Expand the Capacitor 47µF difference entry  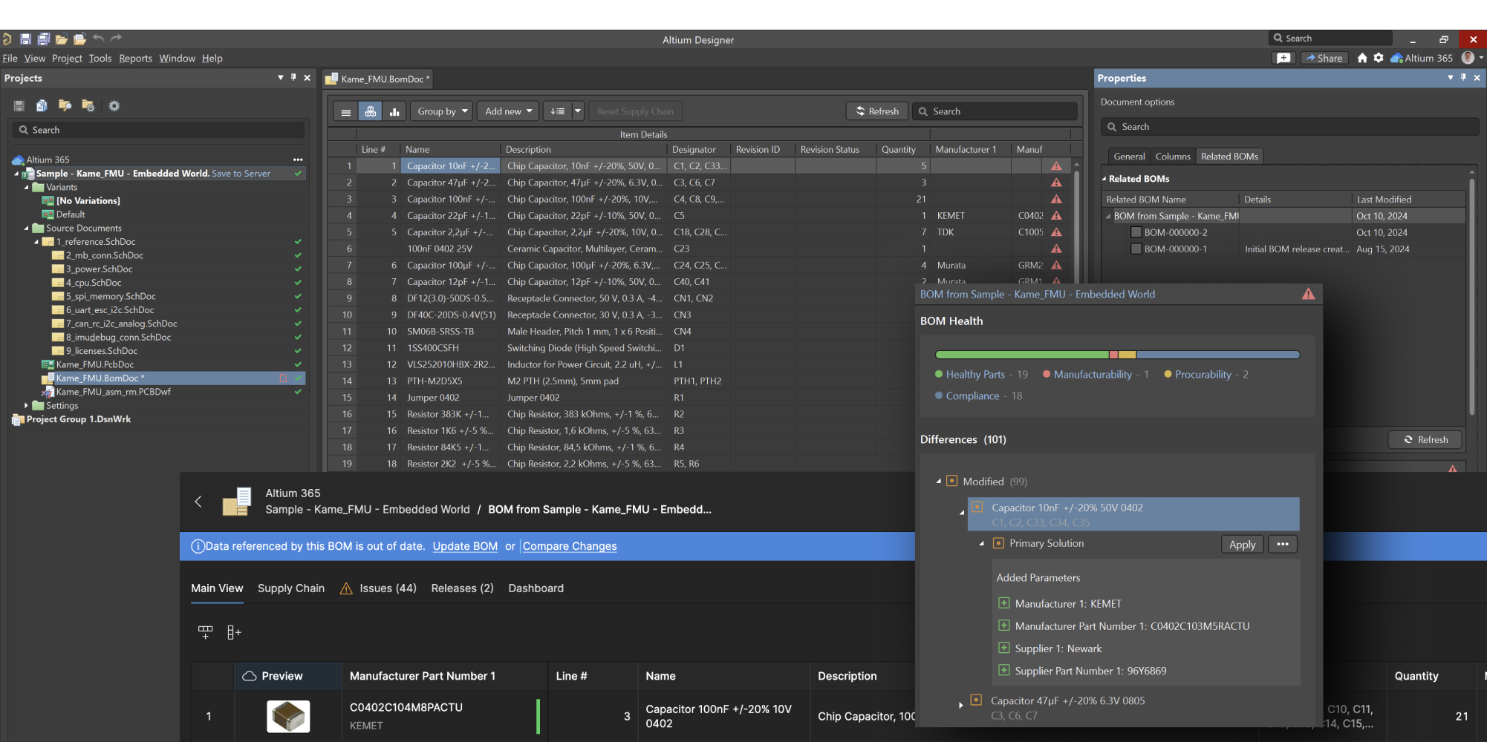coord(961,705)
